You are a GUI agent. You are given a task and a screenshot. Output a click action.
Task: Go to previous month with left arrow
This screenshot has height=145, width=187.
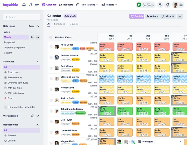32,37
